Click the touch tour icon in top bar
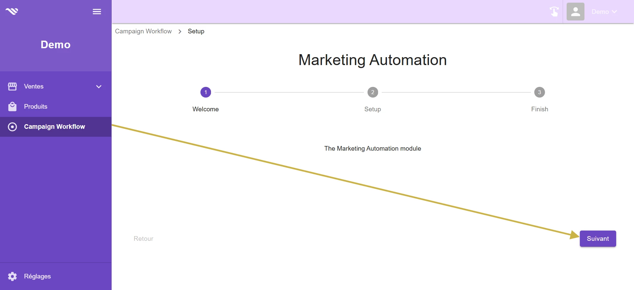Viewport: 634px width, 290px height. tap(554, 12)
